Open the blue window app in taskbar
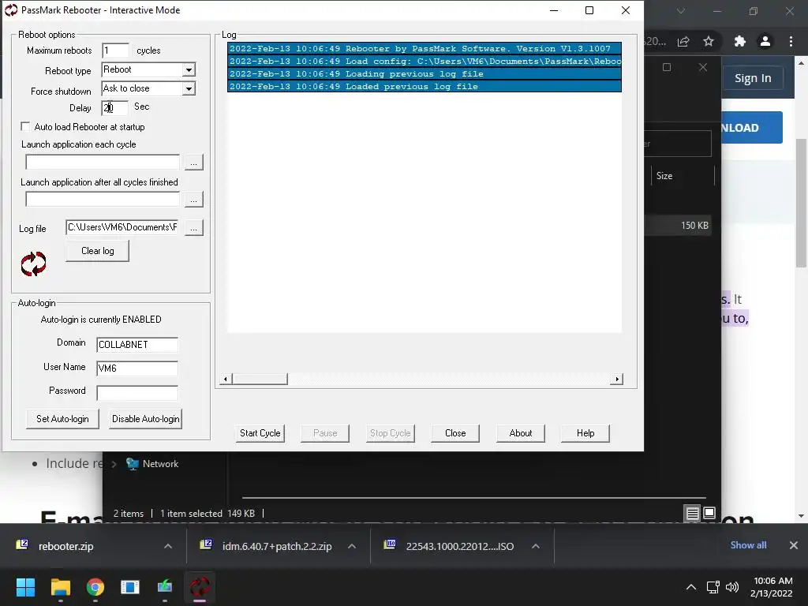The image size is (808, 606). [130, 587]
